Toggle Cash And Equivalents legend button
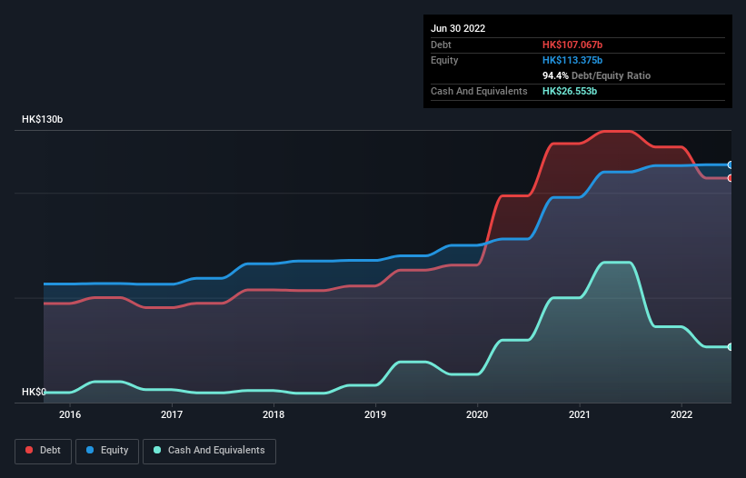The image size is (746, 478). point(209,451)
